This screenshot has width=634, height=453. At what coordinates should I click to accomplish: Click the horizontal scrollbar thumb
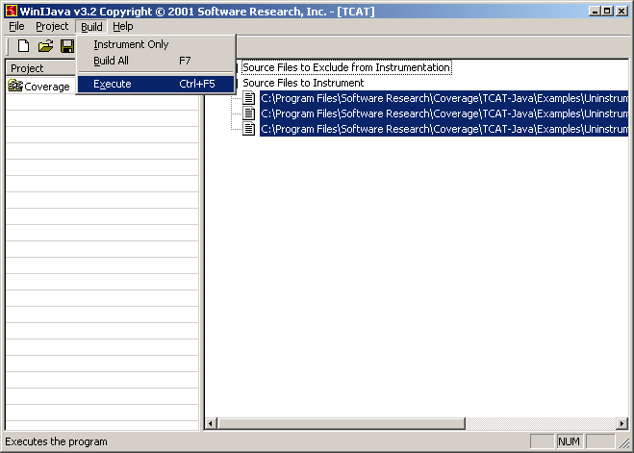342,423
